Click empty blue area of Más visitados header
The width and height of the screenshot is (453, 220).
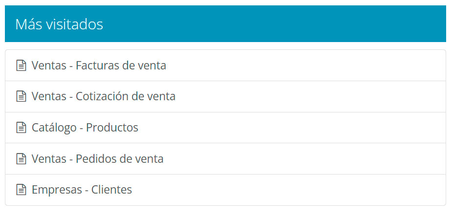pyautogui.click(x=294, y=24)
